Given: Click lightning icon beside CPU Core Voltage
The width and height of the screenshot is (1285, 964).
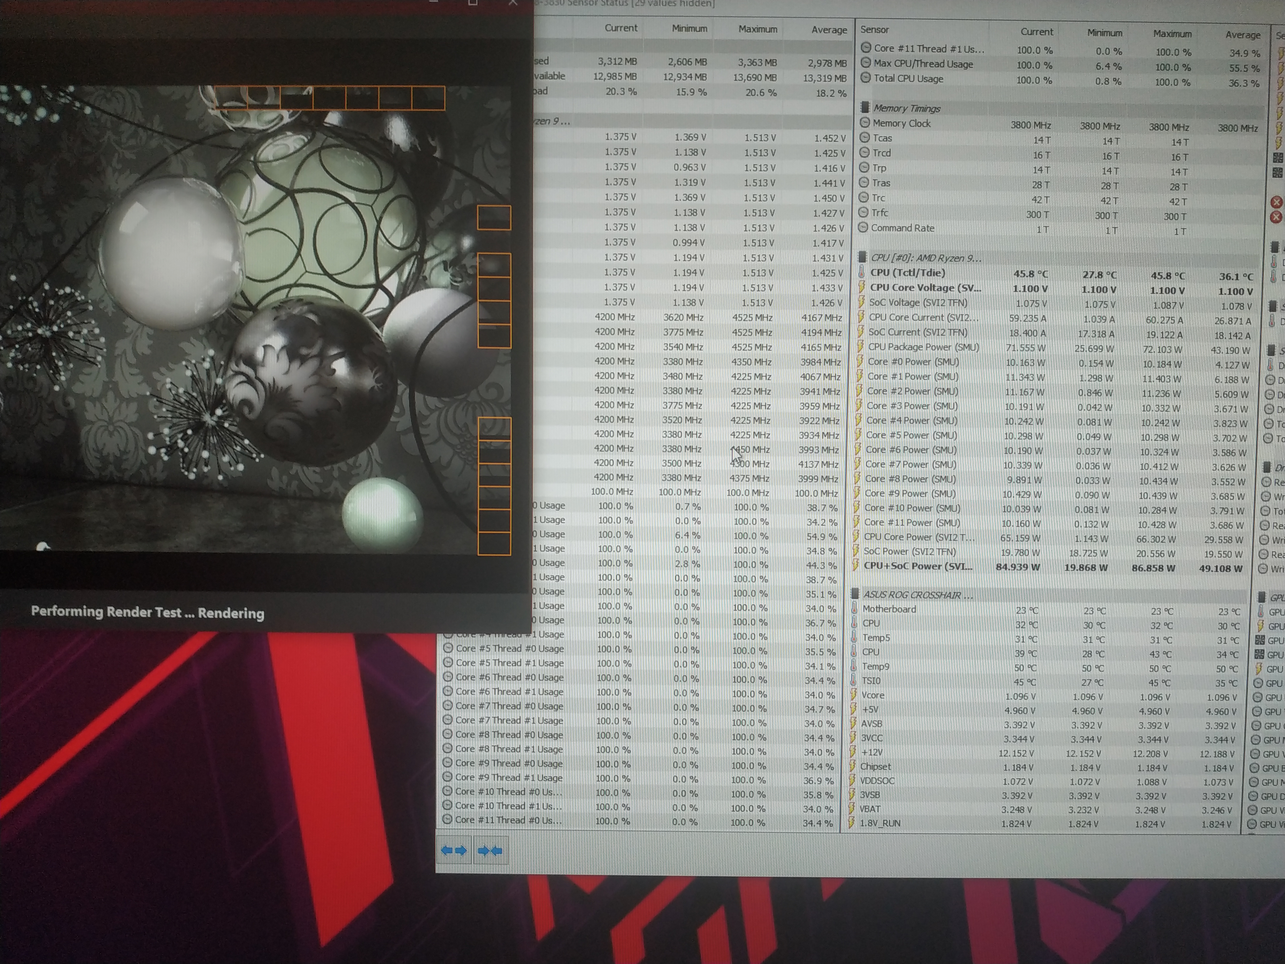Looking at the screenshot, I should (862, 287).
